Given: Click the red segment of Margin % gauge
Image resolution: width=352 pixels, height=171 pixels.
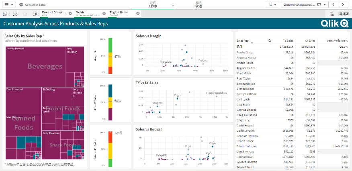Looking at the screenshot, I should tap(110, 70).
